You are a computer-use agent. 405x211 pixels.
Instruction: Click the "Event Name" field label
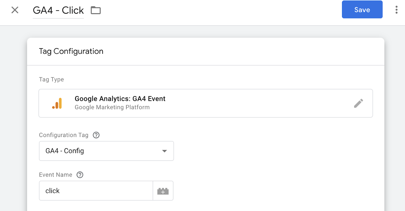click(55, 175)
